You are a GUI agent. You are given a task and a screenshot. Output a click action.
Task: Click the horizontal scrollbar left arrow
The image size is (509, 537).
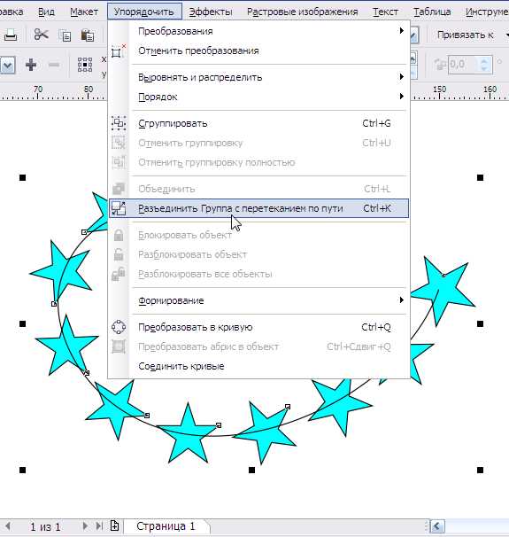437,526
